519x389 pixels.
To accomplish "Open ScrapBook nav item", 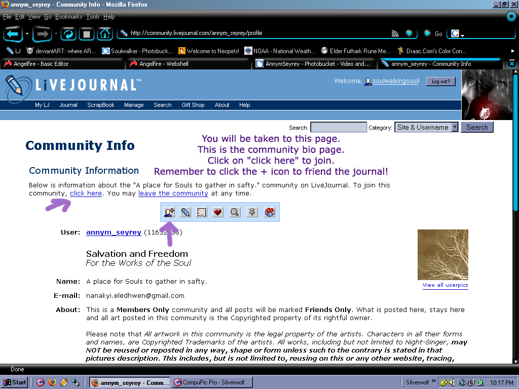I will [x=101, y=105].
